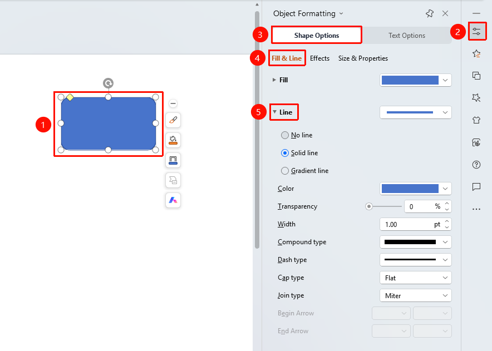Select the No line radio button

coord(284,135)
